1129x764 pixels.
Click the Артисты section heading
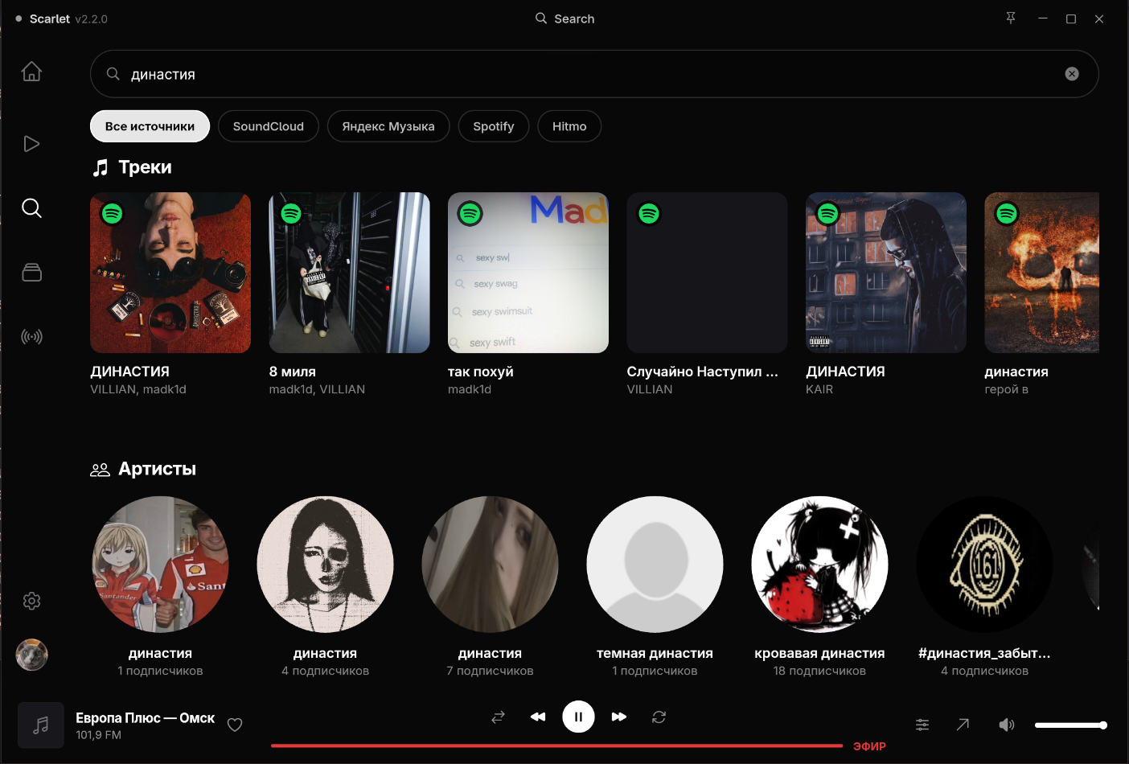157,469
